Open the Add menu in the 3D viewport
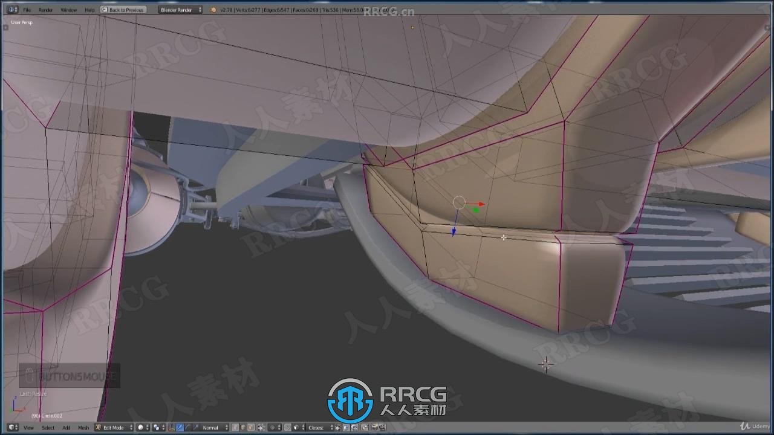 point(67,428)
